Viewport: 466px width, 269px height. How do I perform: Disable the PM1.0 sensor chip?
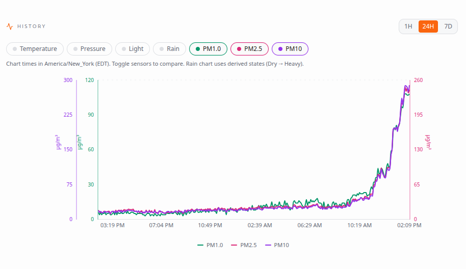pos(209,49)
